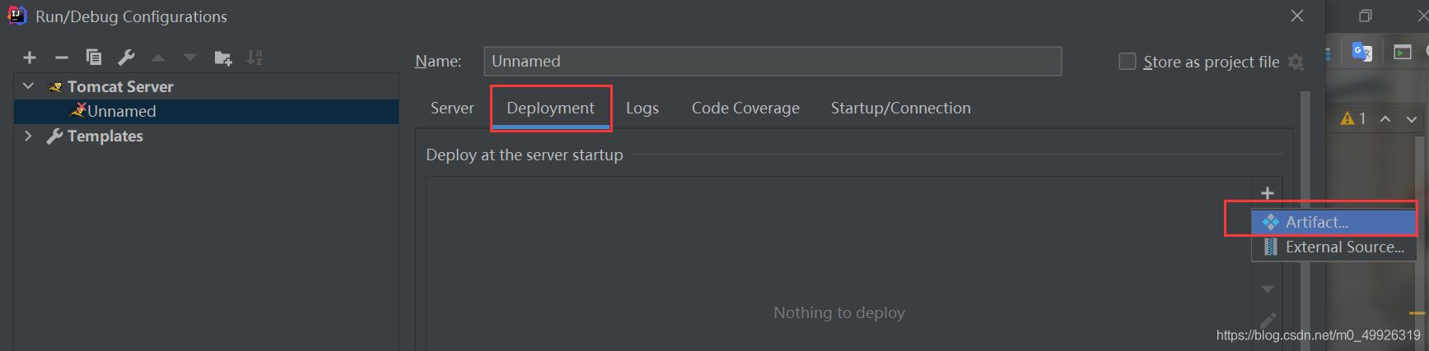This screenshot has height=351, width=1429.
Task: Switch to the Server tab
Action: click(452, 109)
